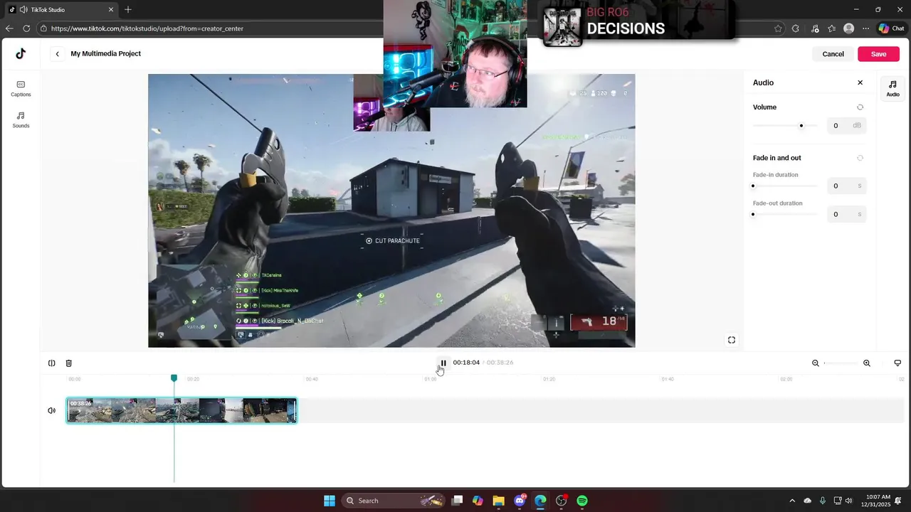Viewport: 911px width, 512px height.
Task: Click the Fade-in duration value field
Action: [846, 186]
